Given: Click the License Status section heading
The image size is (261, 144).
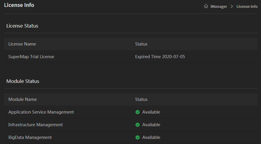Looking at the screenshot, I should [x=22, y=26].
